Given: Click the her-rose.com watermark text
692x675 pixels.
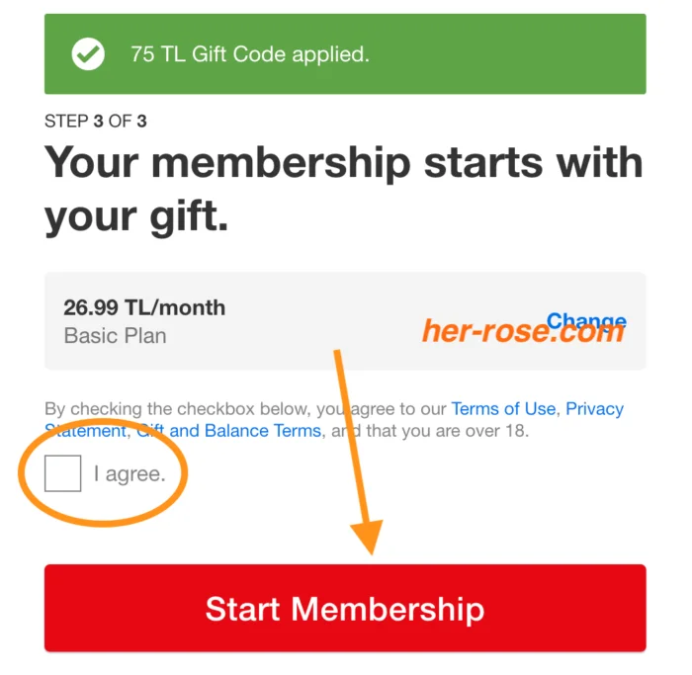Looking at the screenshot, I should [x=522, y=333].
